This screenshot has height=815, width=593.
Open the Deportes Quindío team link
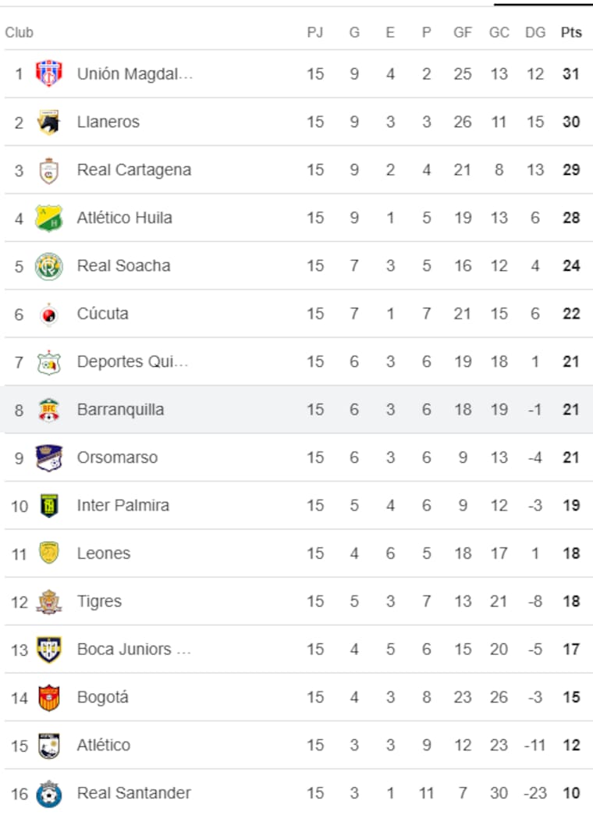pyautogui.click(x=133, y=362)
